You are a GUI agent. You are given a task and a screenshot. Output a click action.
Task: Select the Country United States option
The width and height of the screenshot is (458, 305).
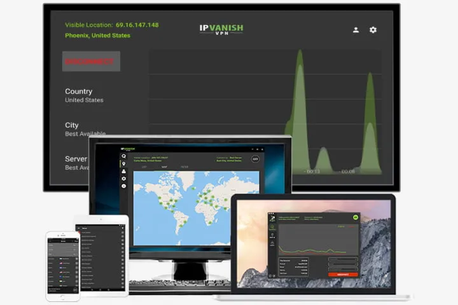pyautogui.click(x=84, y=95)
